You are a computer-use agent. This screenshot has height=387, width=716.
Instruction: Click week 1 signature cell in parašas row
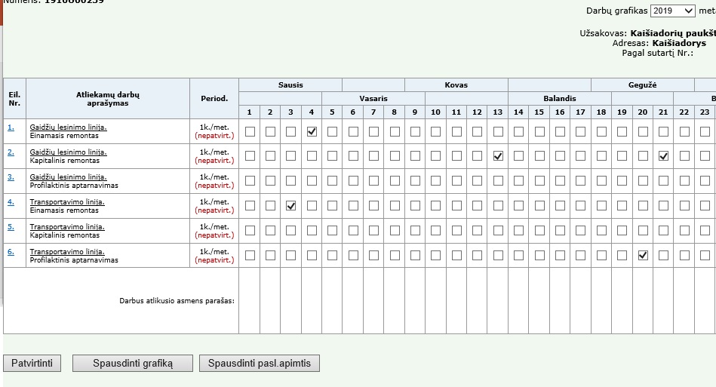249,301
